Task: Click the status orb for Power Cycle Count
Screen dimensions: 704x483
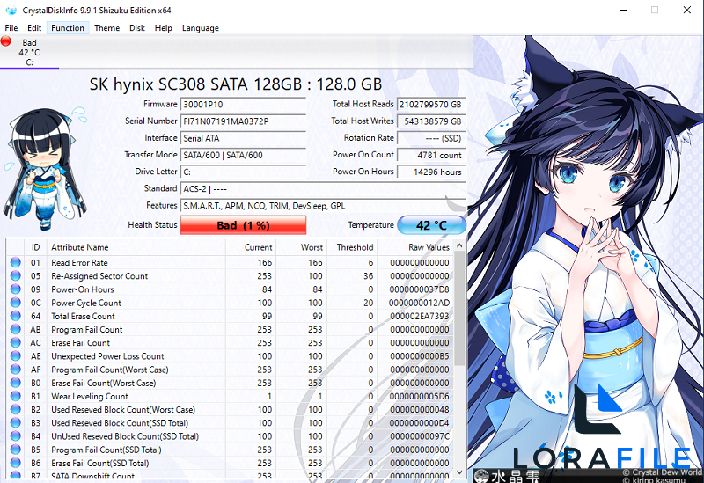Action: coord(16,303)
